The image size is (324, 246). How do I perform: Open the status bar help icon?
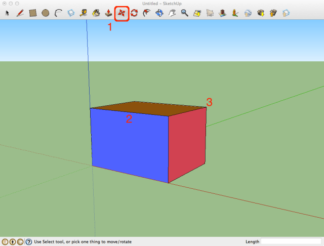(29, 242)
